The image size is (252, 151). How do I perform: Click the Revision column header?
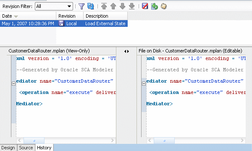[x=70, y=16]
